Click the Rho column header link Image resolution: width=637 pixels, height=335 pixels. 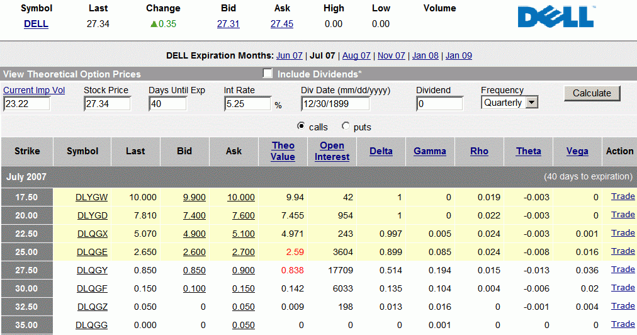[480, 151]
